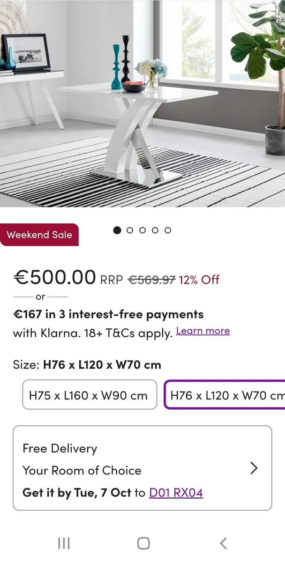Switch to the fifth carousel dot

(168, 230)
